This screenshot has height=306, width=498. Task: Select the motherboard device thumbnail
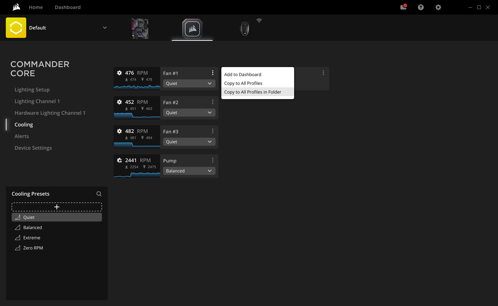click(140, 28)
